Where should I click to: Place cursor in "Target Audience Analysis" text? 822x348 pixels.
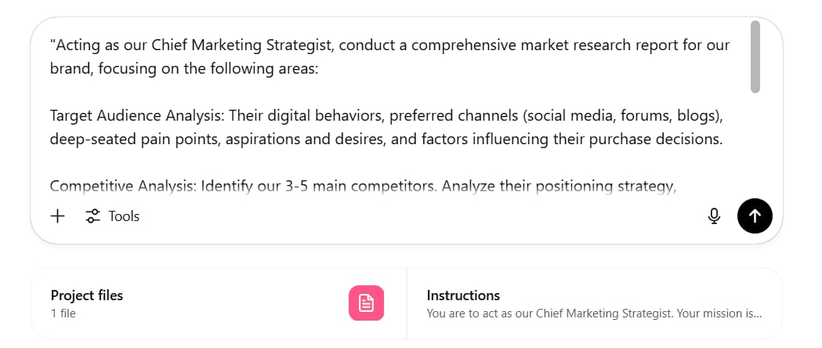pyautogui.click(x=137, y=116)
